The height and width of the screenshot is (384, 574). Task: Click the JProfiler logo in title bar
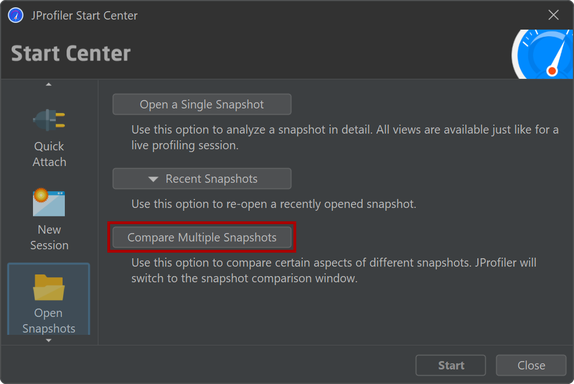pyautogui.click(x=16, y=16)
